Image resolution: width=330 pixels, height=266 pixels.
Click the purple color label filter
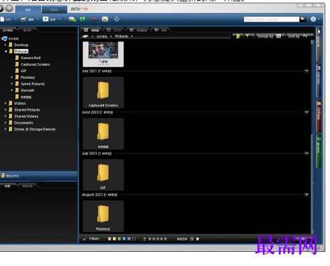pyautogui.click(x=129, y=239)
